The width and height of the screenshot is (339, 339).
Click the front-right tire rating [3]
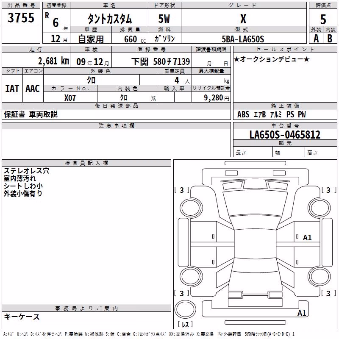pyautogui.click(x=329, y=190)
